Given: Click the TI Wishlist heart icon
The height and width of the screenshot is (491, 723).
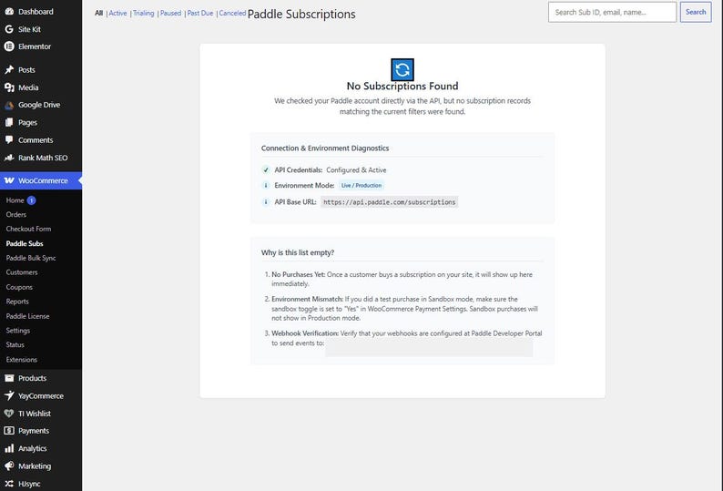Looking at the screenshot, I should (9, 413).
